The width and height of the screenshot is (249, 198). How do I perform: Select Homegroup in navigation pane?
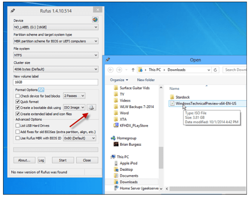click(x=124, y=138)
